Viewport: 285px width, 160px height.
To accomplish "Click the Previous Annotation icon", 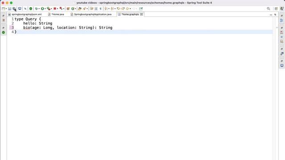I will pos(112,8).
